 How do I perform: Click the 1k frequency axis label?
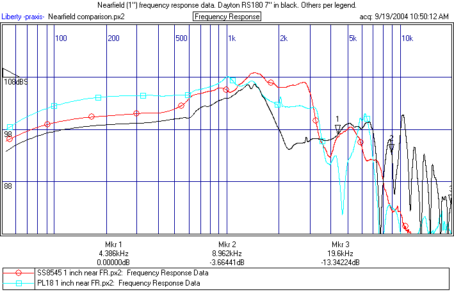pyautogui.click(x=231, y=39)
